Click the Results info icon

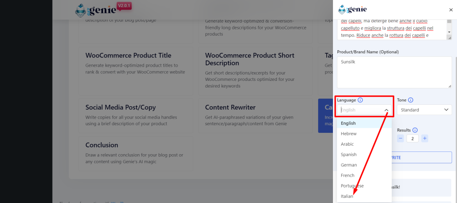pos(415,130)
